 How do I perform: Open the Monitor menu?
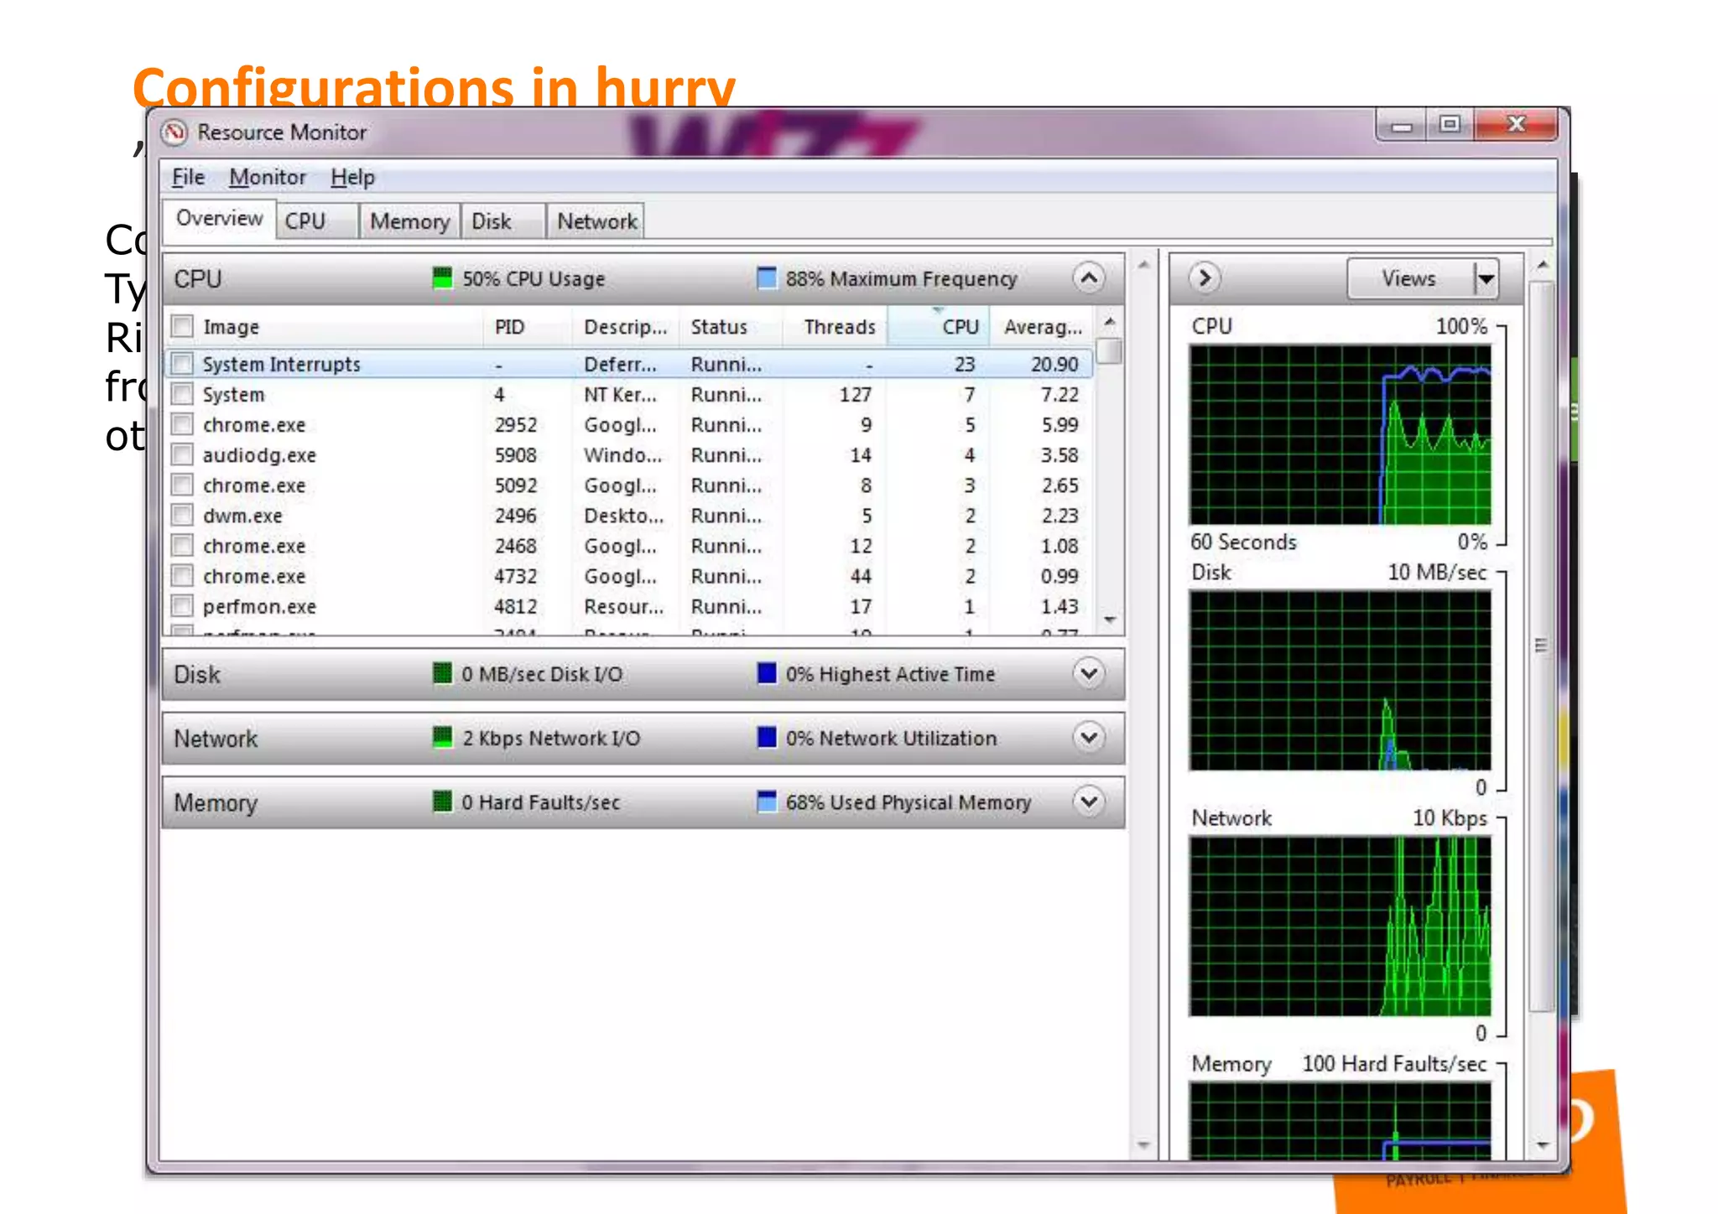pyautogui.click(x=267, y=177)
